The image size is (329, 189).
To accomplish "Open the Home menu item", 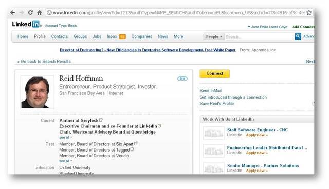I will click(23, 36).
